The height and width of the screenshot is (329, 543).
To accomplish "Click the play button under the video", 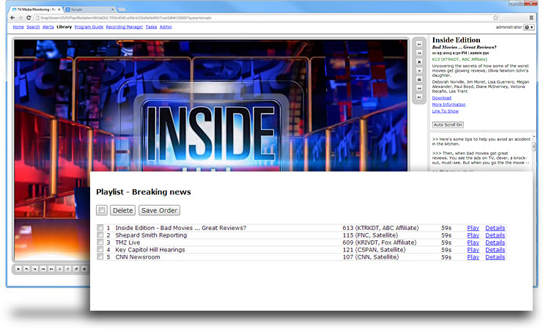I will point(18,269).
